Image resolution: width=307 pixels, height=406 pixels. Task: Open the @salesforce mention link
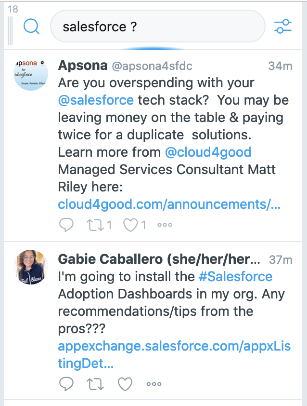pos(96,100)
